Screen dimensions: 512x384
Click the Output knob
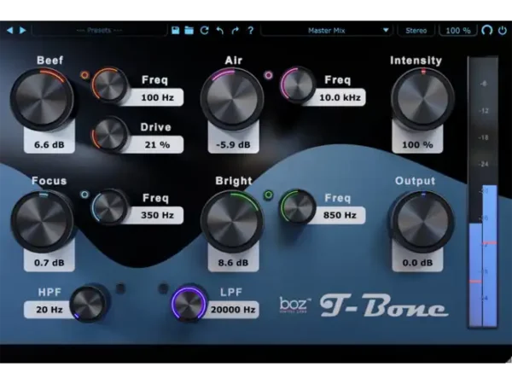click(x=423, y=221)
